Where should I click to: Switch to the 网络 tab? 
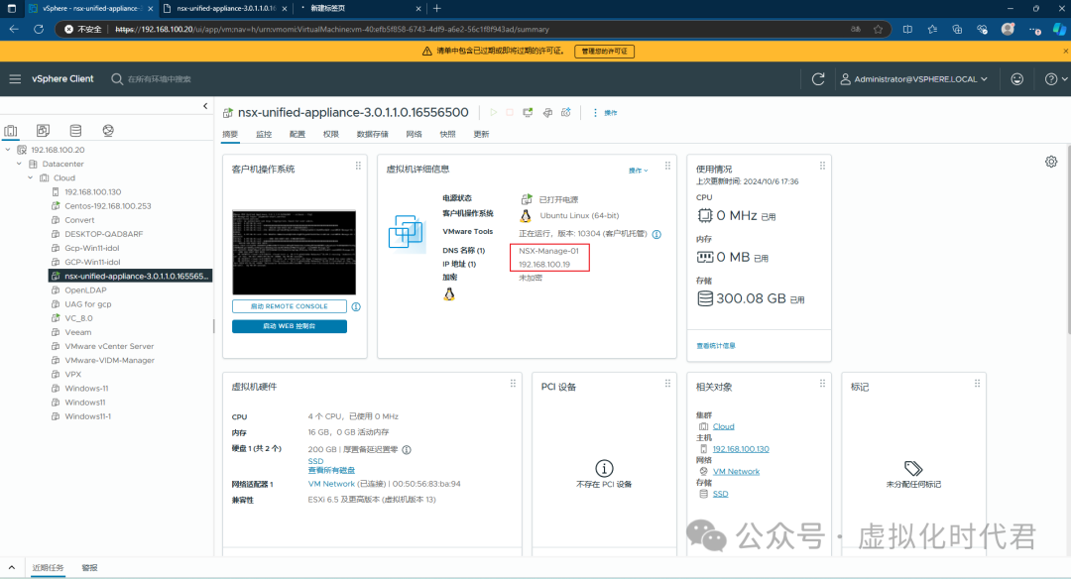(x=414, y=135)
